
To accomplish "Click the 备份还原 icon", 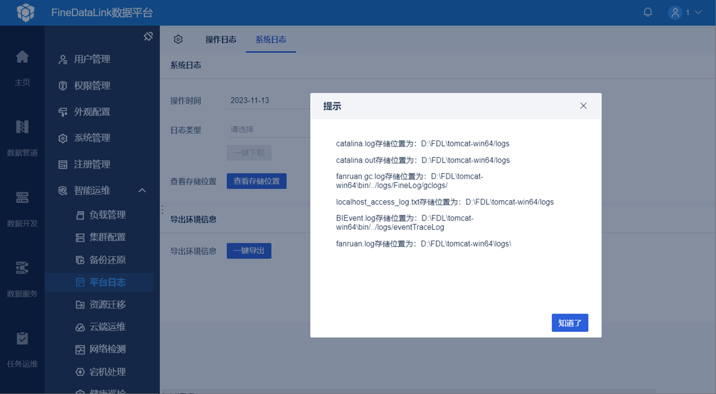I will (80, 260).
